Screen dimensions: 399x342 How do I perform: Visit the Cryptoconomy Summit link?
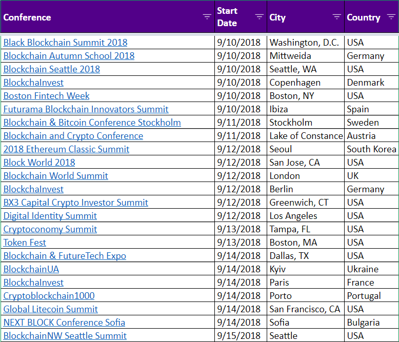50,229
